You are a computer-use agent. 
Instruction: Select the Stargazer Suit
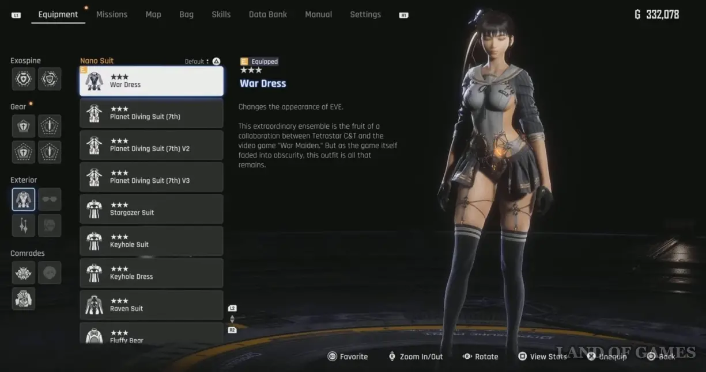point(152,209)
